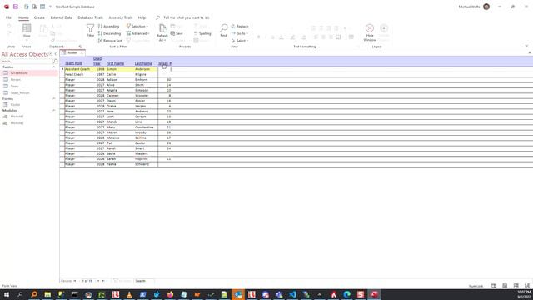This screenshot has width=533, height=300.
Task: Click the Team Role column header link
Action: click(x=73, y=63)
